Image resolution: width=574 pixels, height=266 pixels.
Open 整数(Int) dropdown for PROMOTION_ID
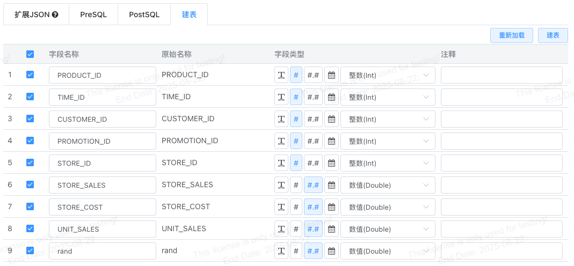pyautogui.click(x=388, y=141)
